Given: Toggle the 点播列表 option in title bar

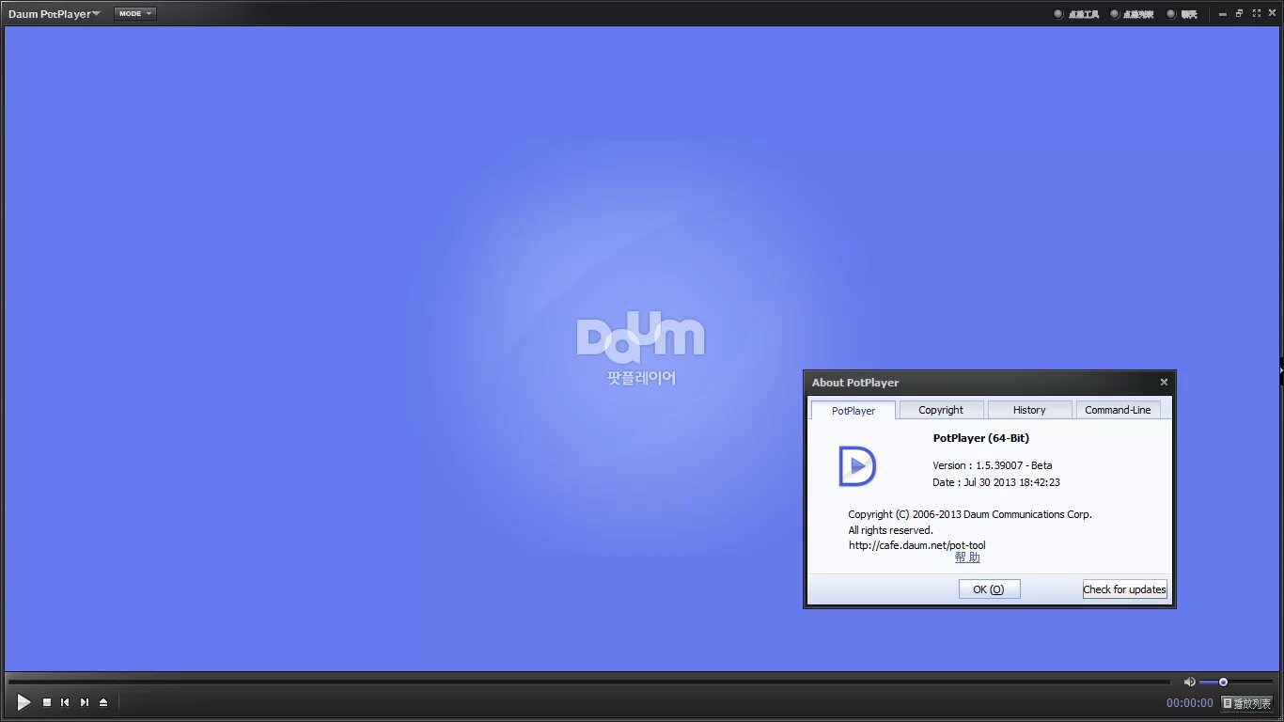Looking at the screenshot, I should click(1132, 14).
